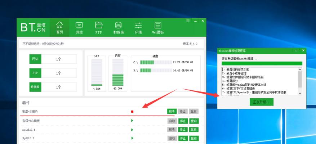316x144 pixels.
Task: Click the 21.27 GB/50 GB disk value
Action: 183,62
